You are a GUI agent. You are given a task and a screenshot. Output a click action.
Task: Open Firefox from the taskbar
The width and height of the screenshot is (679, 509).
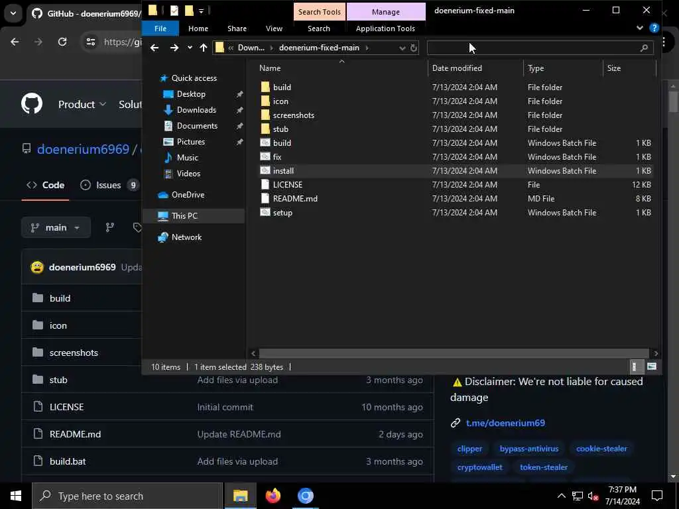pos(273,496)
